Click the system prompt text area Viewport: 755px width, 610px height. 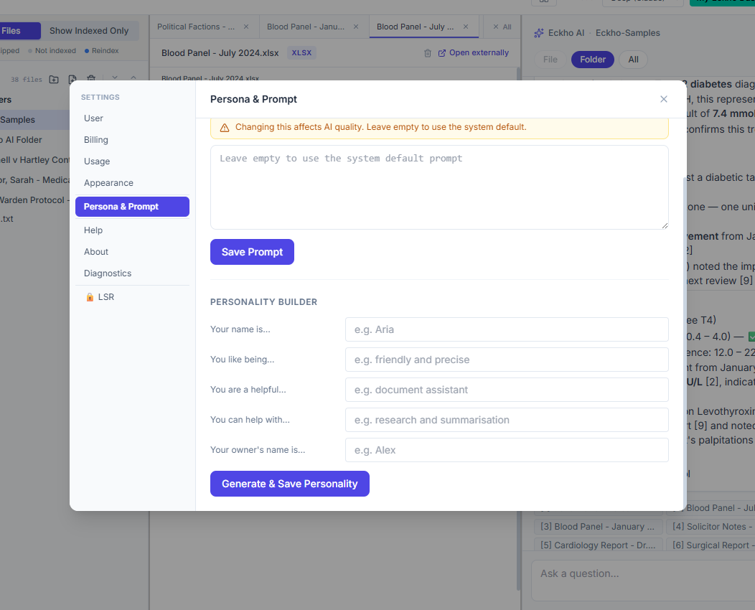pyautogui.click(x=440, y=187)
